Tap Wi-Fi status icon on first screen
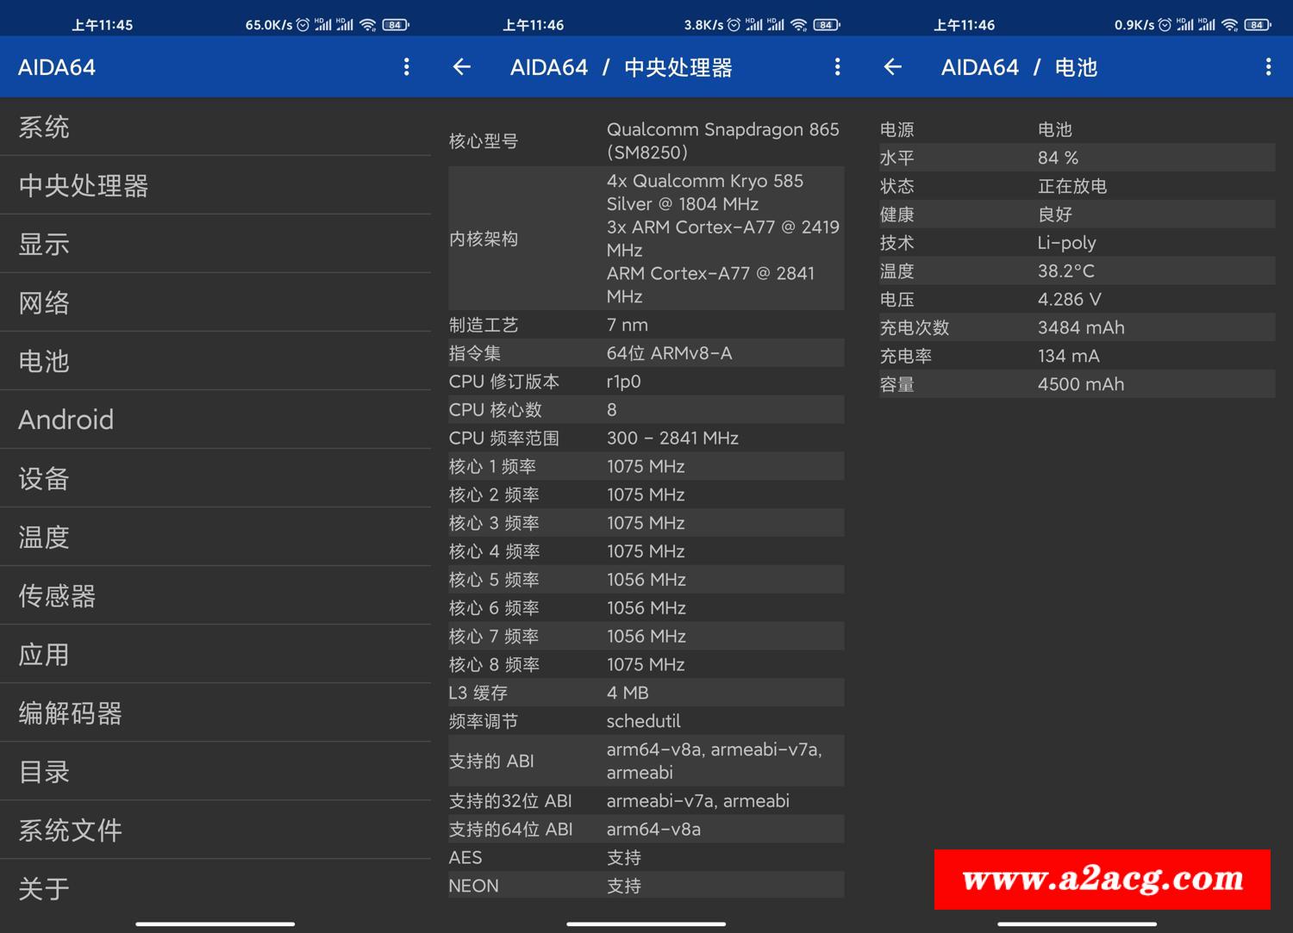Screen dimensions: 1293x933 368,25
